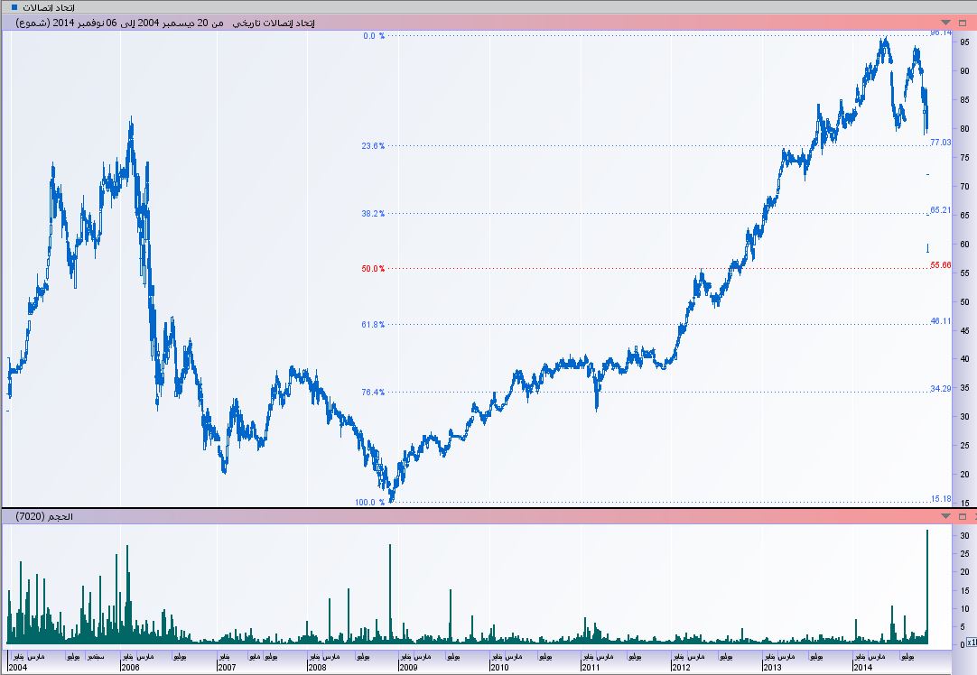Click the red 55.66 price level value
This screenshot has width=977, height=675.
(x=940, y=265)
